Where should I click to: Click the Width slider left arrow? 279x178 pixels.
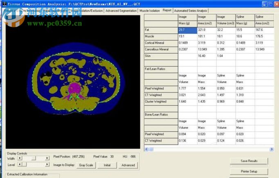(20, 158)
